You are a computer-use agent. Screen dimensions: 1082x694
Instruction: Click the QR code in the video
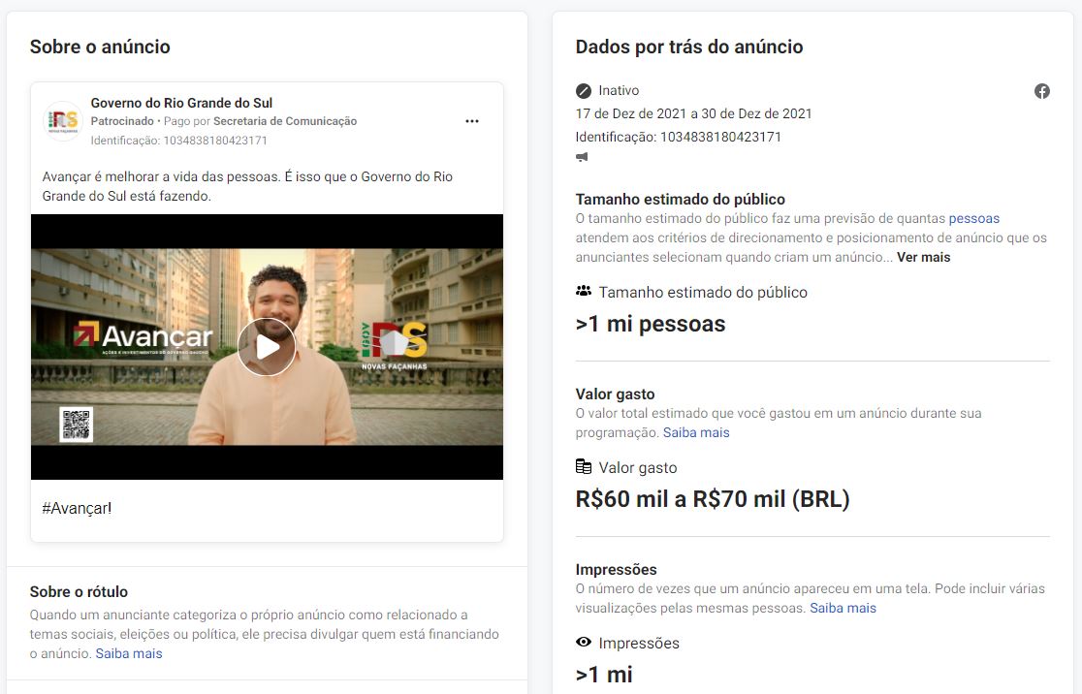click(x=76, y=425)
